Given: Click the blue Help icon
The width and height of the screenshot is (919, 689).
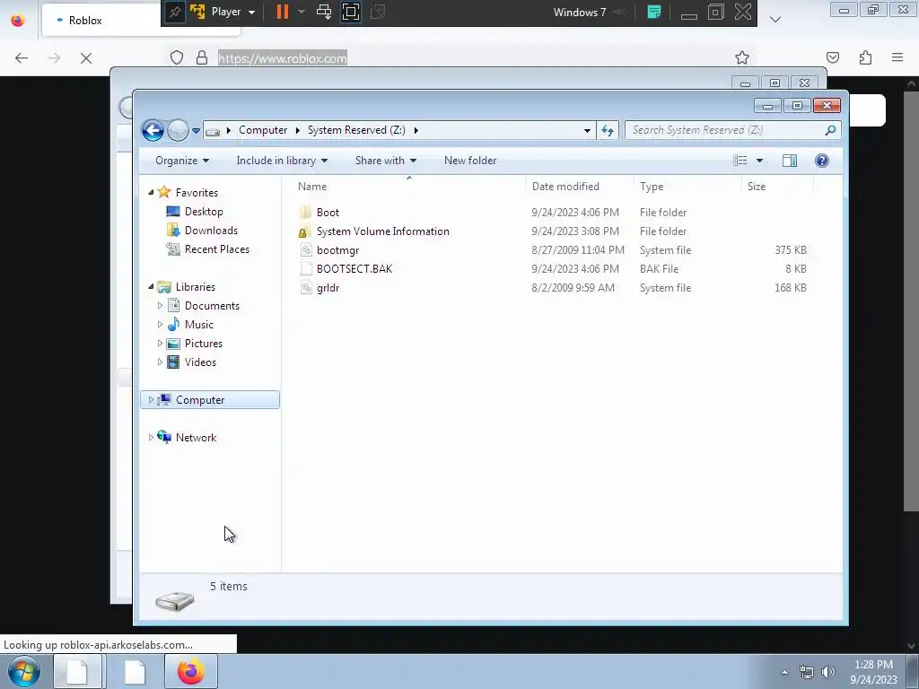Looking at the screenshot, I should click(x=822, y=161).
